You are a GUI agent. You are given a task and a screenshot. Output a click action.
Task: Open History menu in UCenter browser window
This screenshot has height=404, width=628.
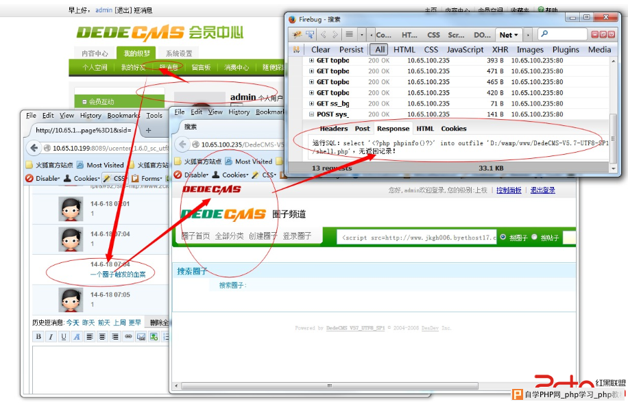click(90, 116)
